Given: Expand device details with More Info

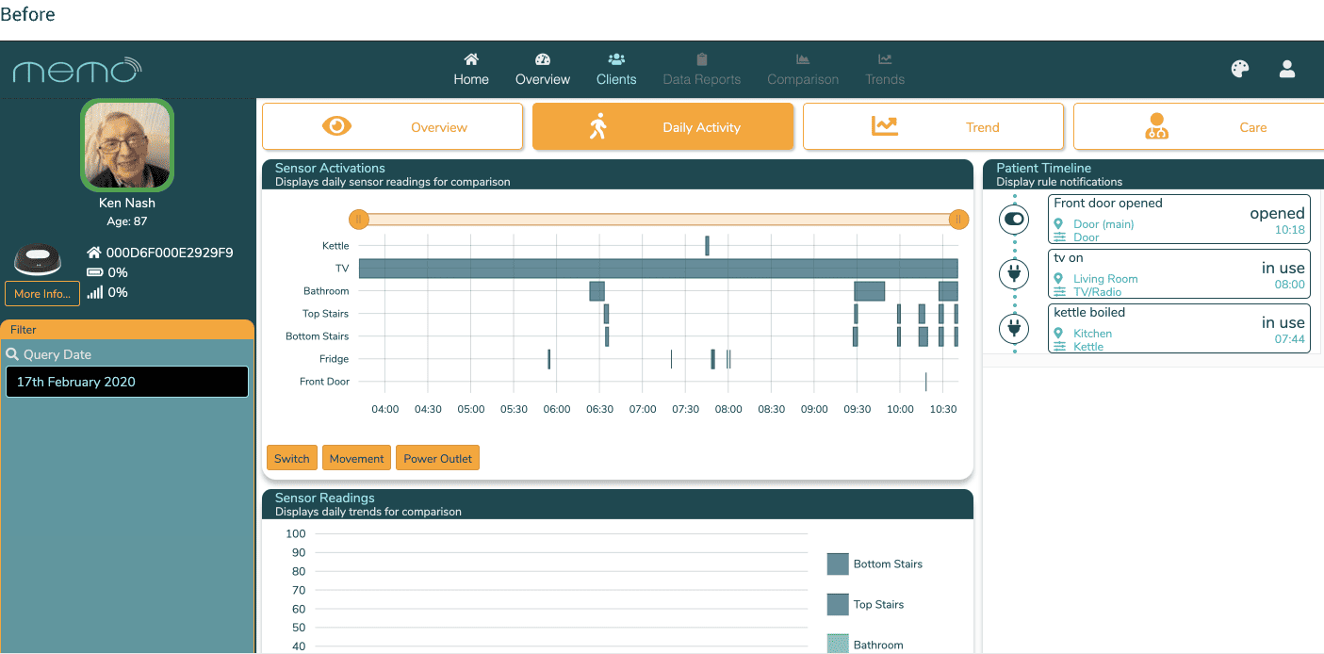Looking at the screenshot, I should [42, 293].
